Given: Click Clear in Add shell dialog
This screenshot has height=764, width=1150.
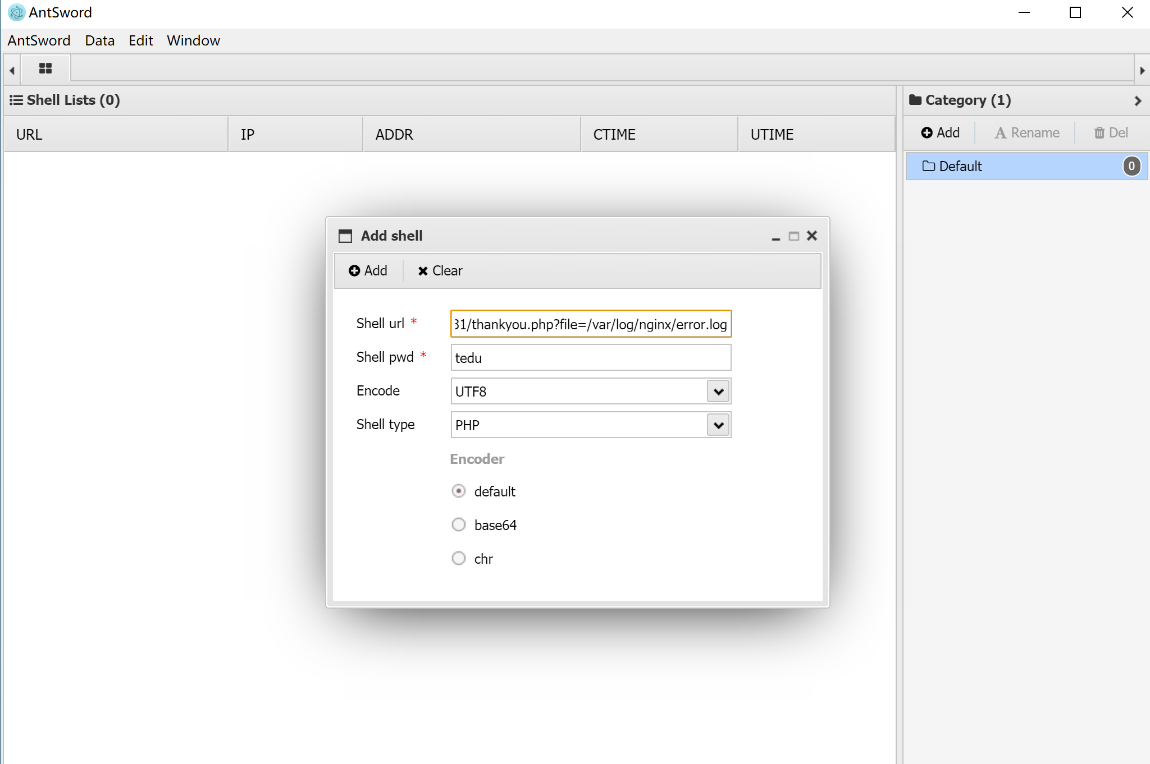Looking at the screenshot, I should coord(440,271).
